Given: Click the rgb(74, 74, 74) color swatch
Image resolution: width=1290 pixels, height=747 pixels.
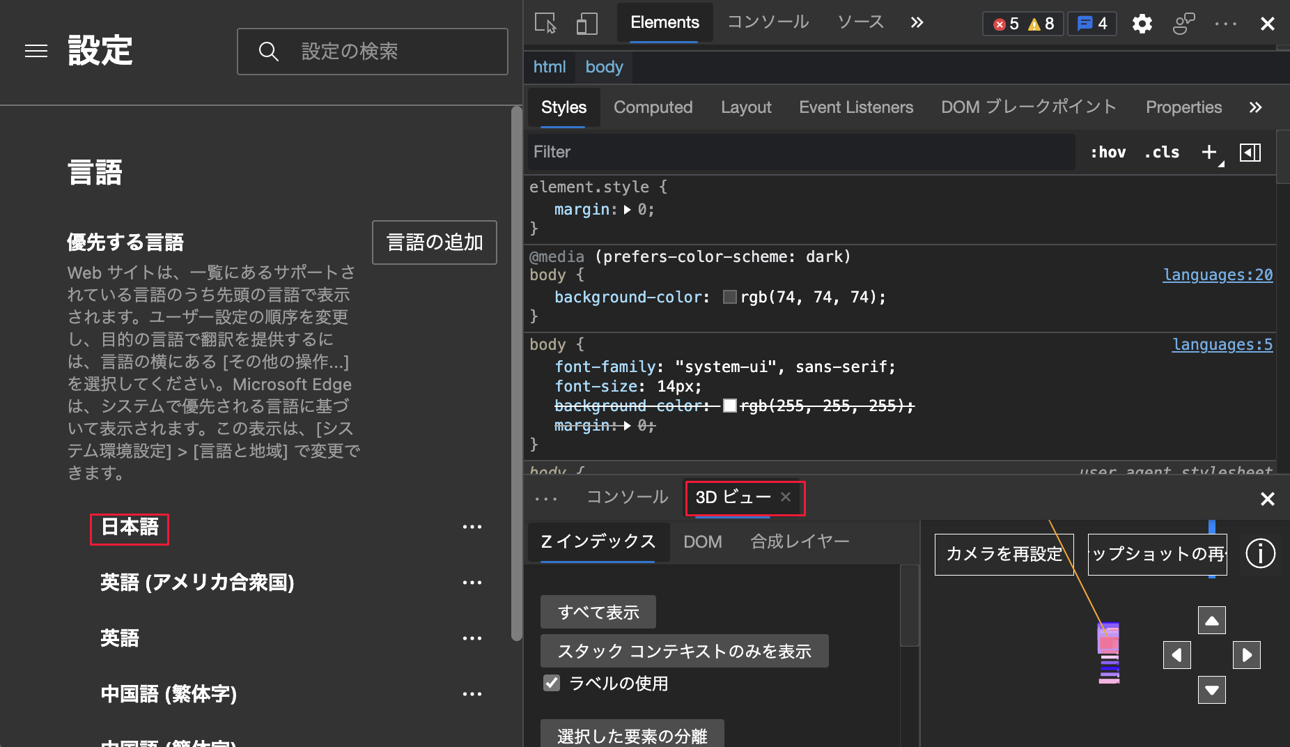Looking at the screenshot, I should pyautogui.click(x=729, y=297).
